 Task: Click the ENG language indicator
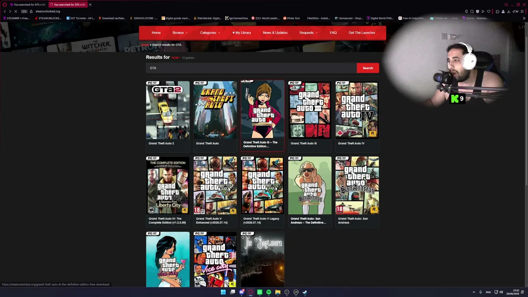(x=488, y=292)
